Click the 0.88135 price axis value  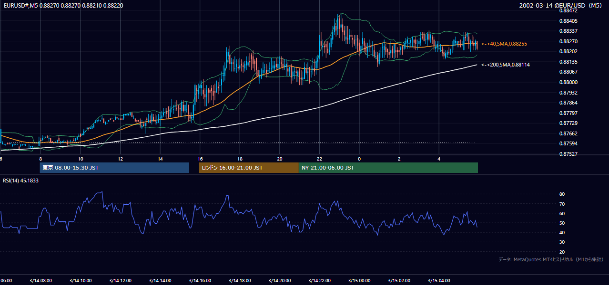tap(568, 62)
